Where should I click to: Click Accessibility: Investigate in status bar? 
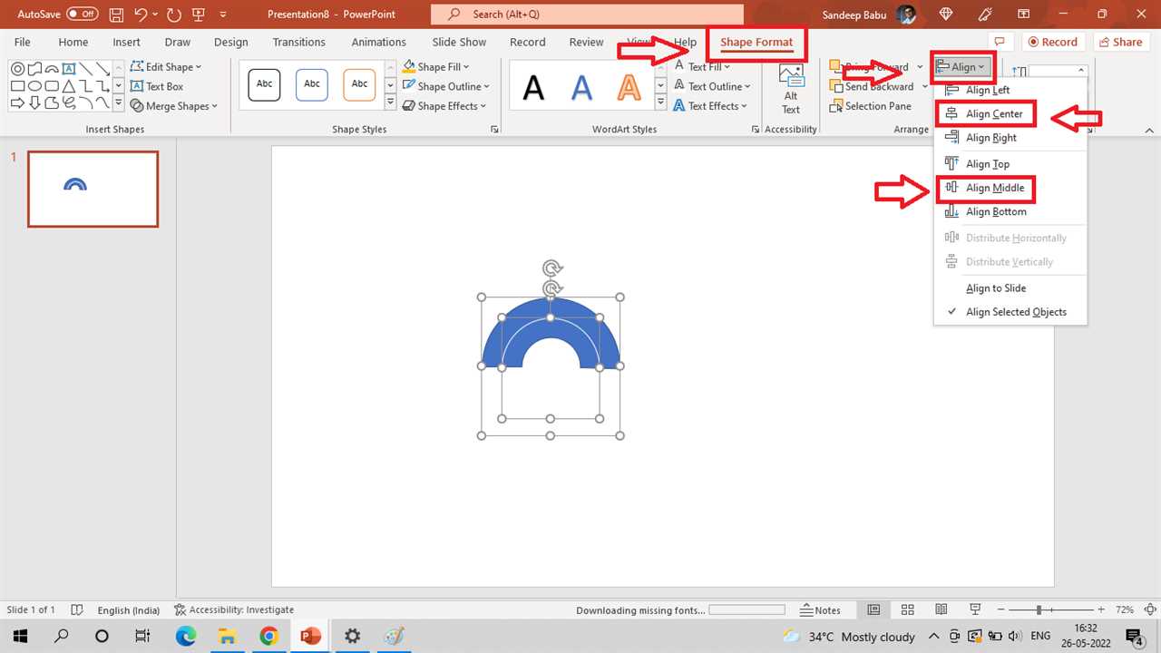click(234, 610)
